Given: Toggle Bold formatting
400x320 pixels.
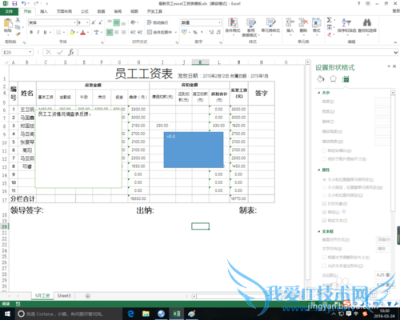Looking at the screenshot, I should (x=31, y=32).
